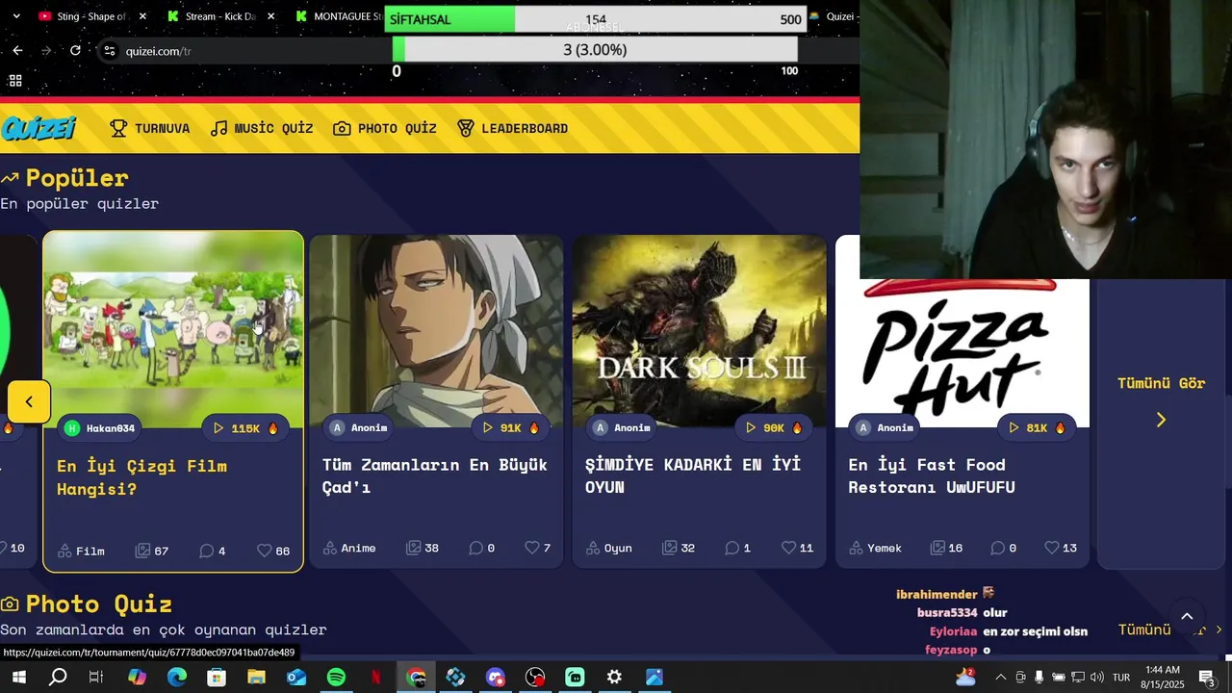Close the Sting - Shape of tab

pyautogui.click(x=142, y=16)
